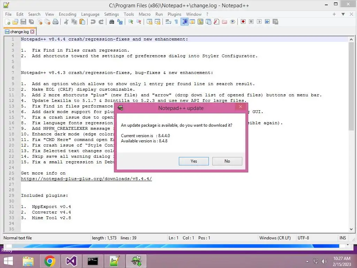Click the Windows Start button

[8, 261]
